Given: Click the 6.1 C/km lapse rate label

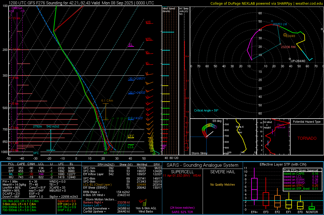Looking at the screenshot, I should click(107, 100).
